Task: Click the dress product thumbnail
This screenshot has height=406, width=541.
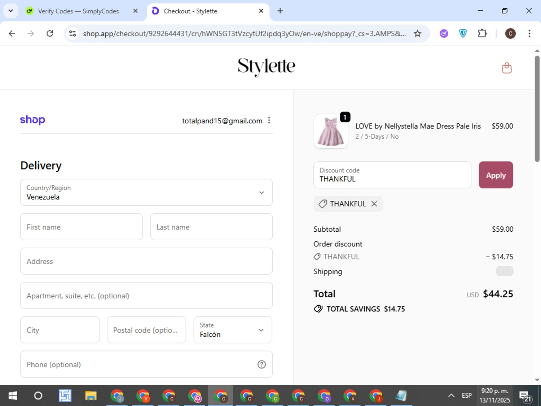Action: 331,131
